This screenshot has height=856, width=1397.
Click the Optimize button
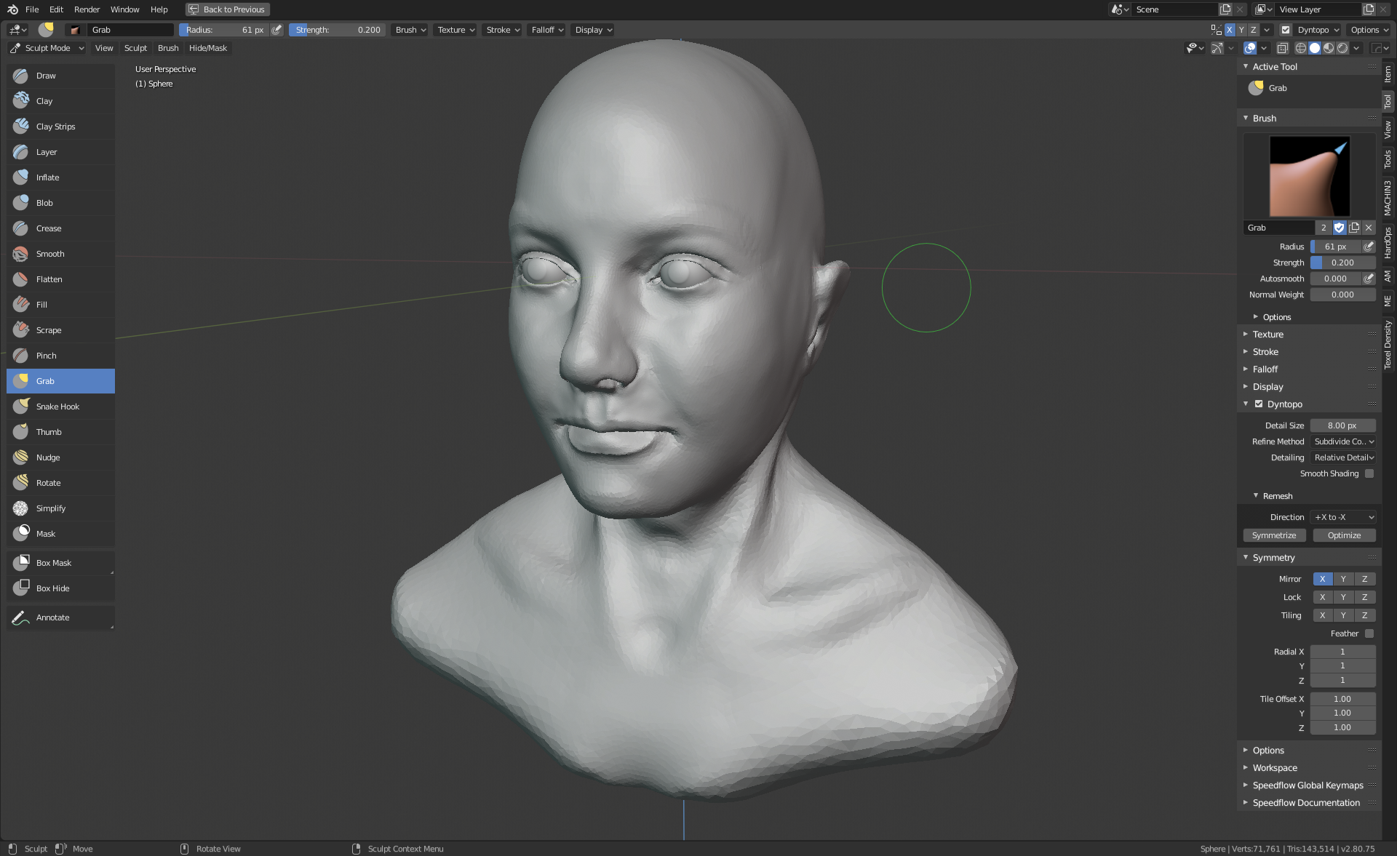1344,535
